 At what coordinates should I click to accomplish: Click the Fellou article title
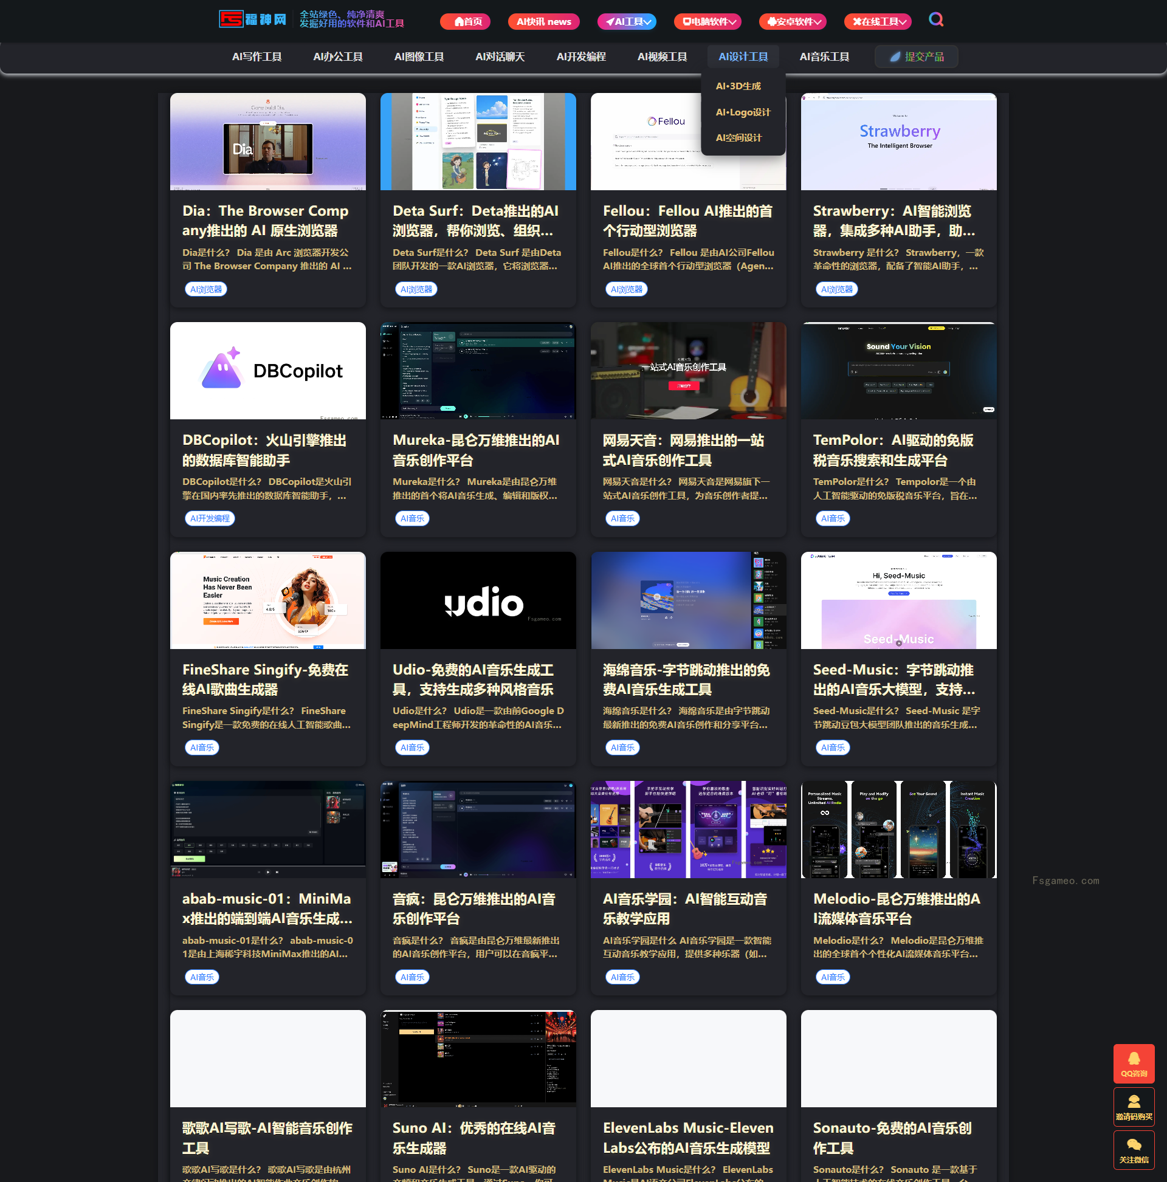[x=687, y=221]
